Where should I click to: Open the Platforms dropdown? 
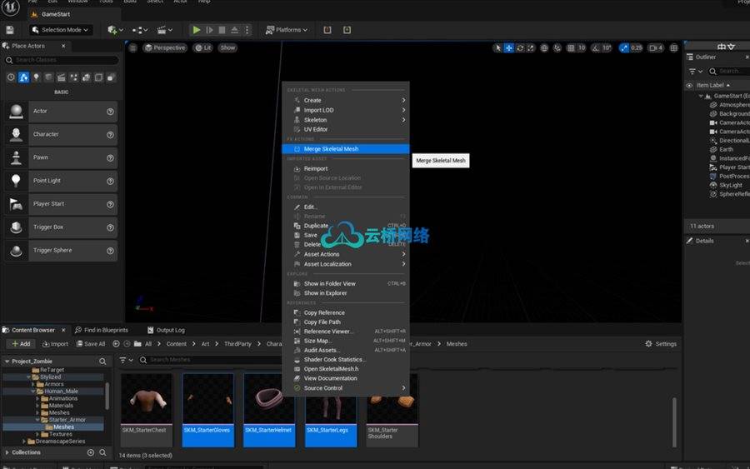[x=286, y=30]
